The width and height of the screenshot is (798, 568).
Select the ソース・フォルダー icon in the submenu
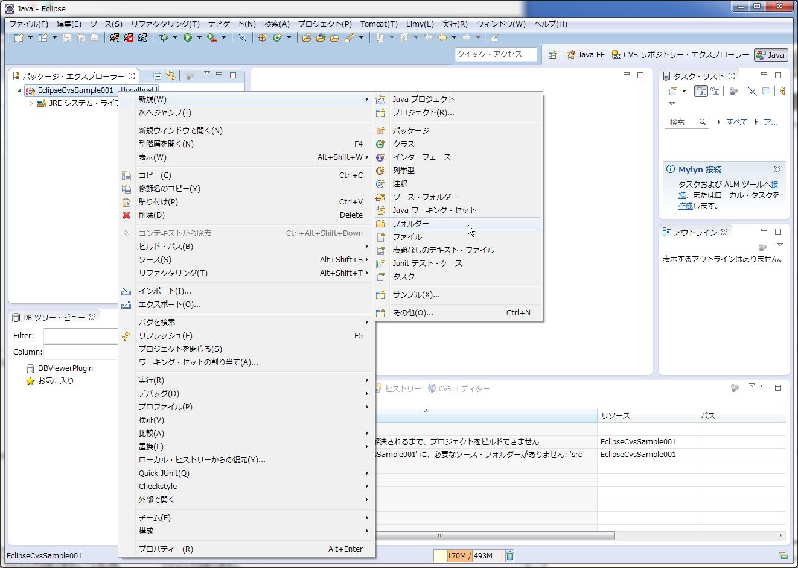380,197
